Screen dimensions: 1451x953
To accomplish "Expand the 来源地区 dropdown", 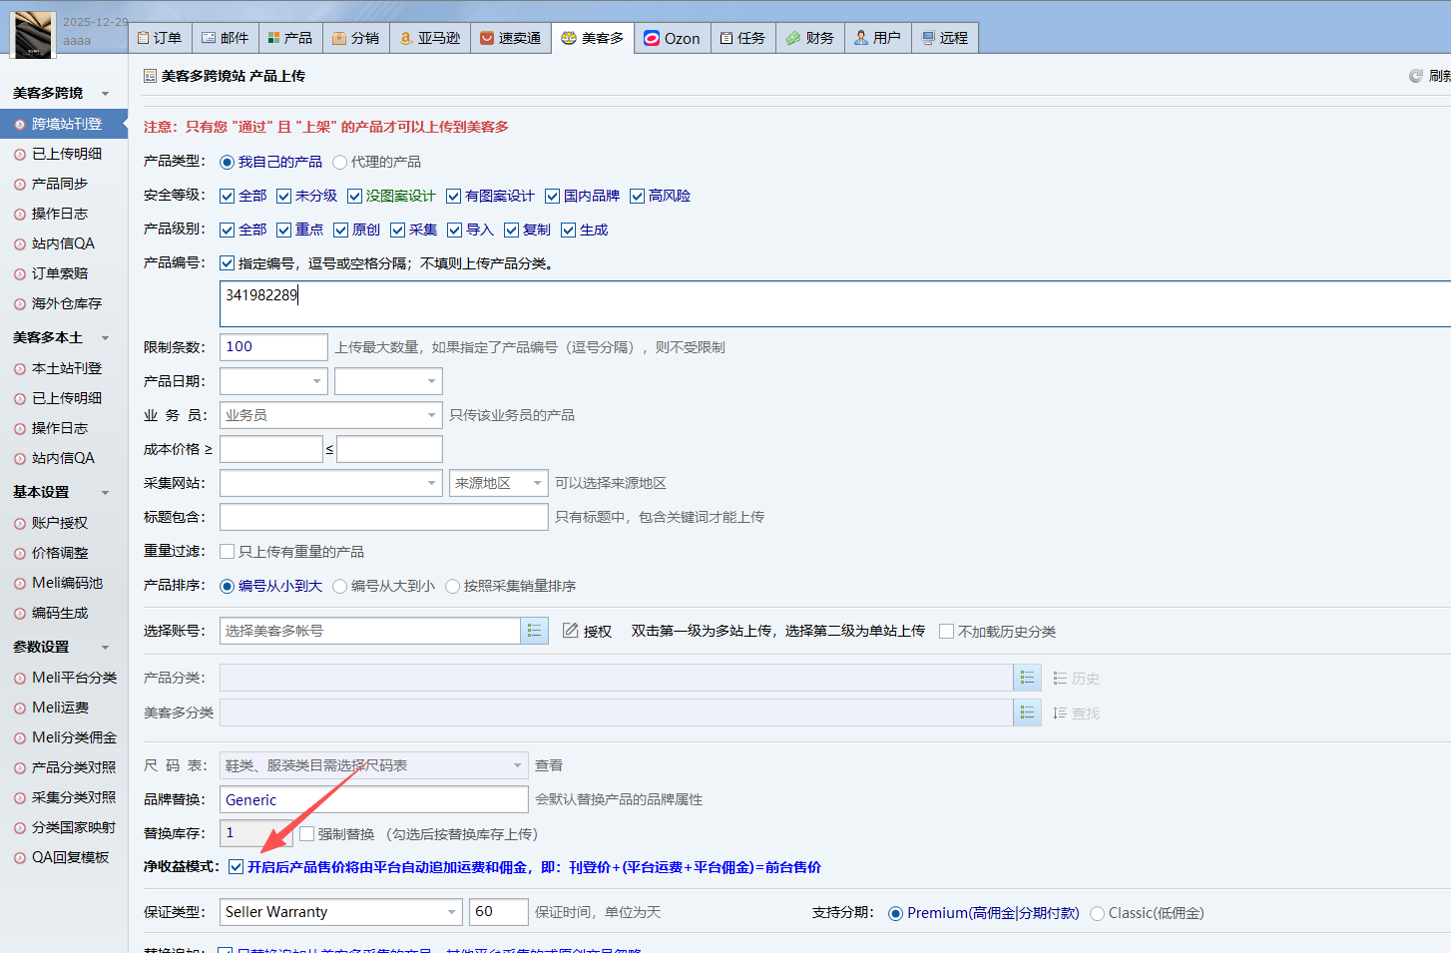I will point(498,483).
